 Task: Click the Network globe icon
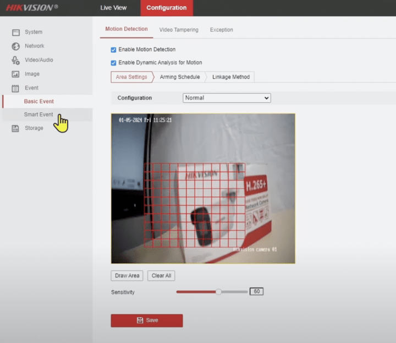point(16,46)
